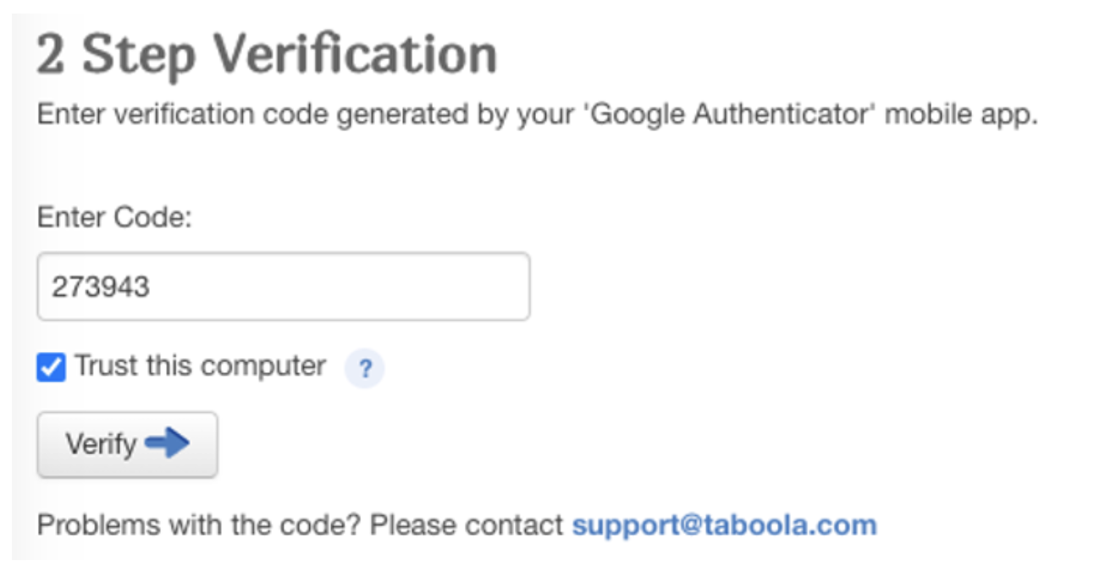
Task: Place cursor after the digits 273943
Action: tap(152, 287)
